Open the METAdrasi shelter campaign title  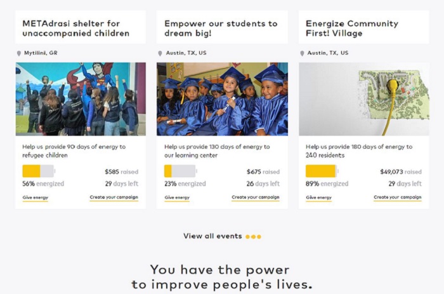pyautogui.click(x=76, y=29)
